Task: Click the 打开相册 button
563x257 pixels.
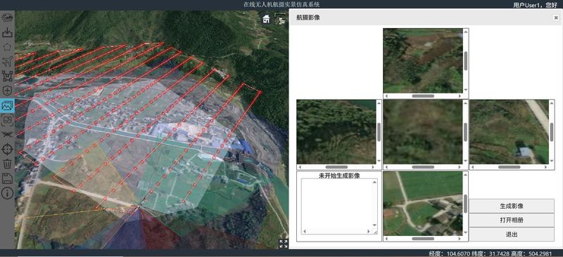Action: point(512,220)
